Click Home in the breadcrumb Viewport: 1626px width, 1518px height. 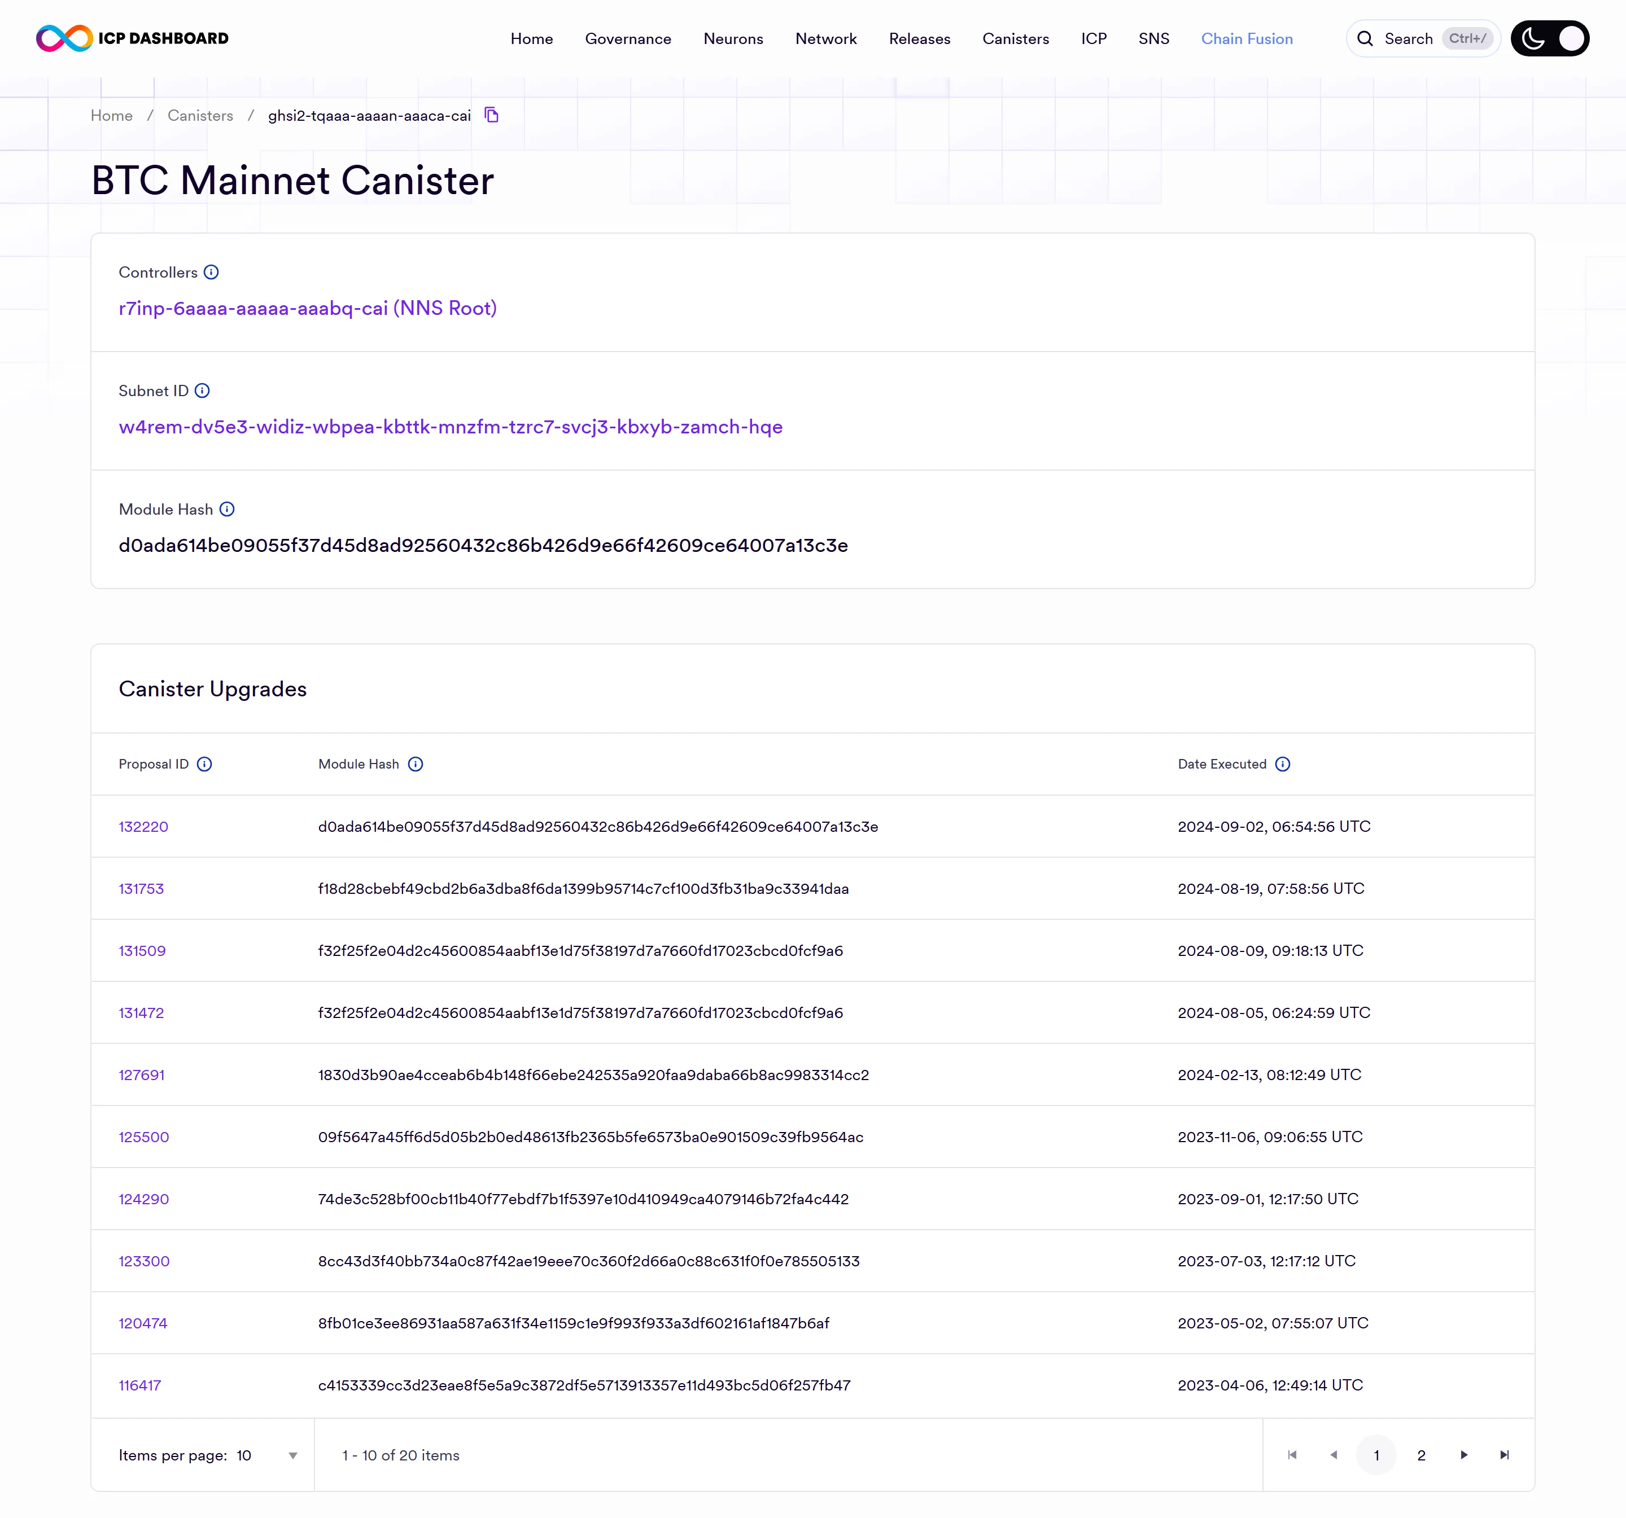point(111,115)
